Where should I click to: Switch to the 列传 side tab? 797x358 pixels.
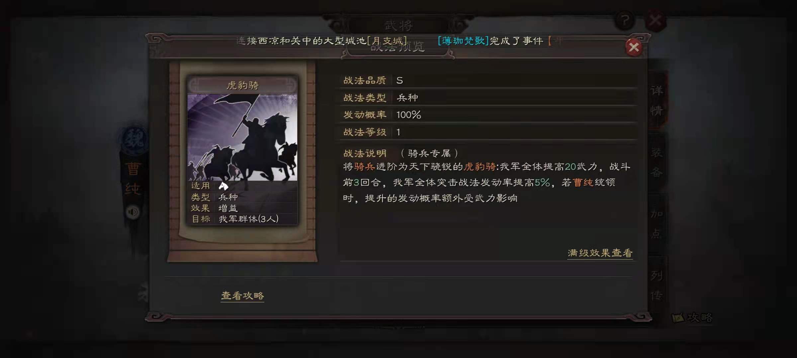pos(657,285)
